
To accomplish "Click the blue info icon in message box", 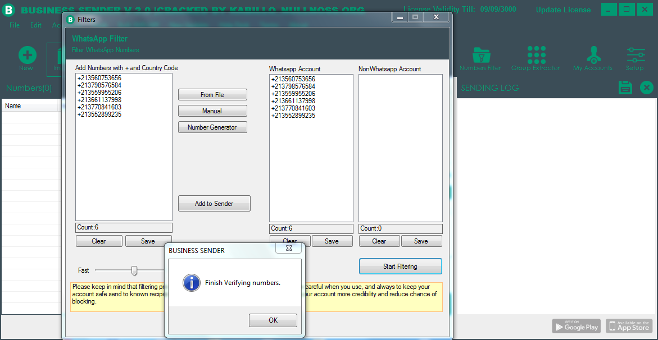I will pyautogui.click(x=191, y=283).
